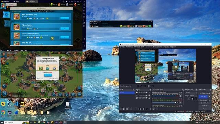
Task: Toggle visibility of first OBS audio source
Action: point(147,93)
